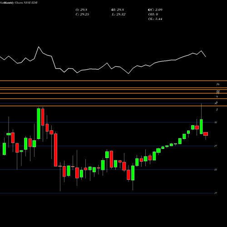
Task: Click the 'OL: 5.44' reading
Action: [155, 19]
